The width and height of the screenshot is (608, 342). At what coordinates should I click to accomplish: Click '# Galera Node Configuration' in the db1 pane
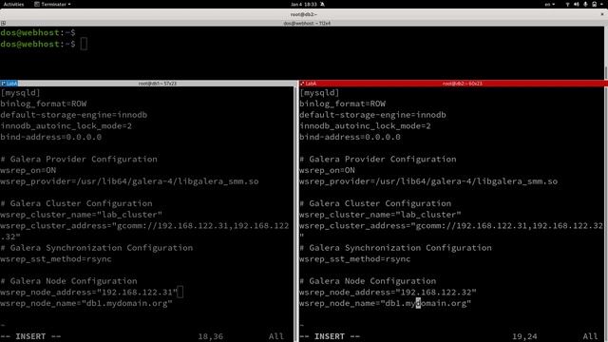click(x=68, y=281)
